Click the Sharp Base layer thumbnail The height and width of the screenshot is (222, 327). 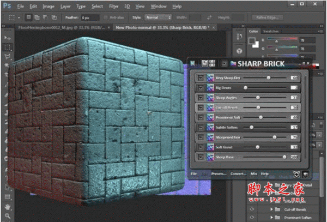210,157
